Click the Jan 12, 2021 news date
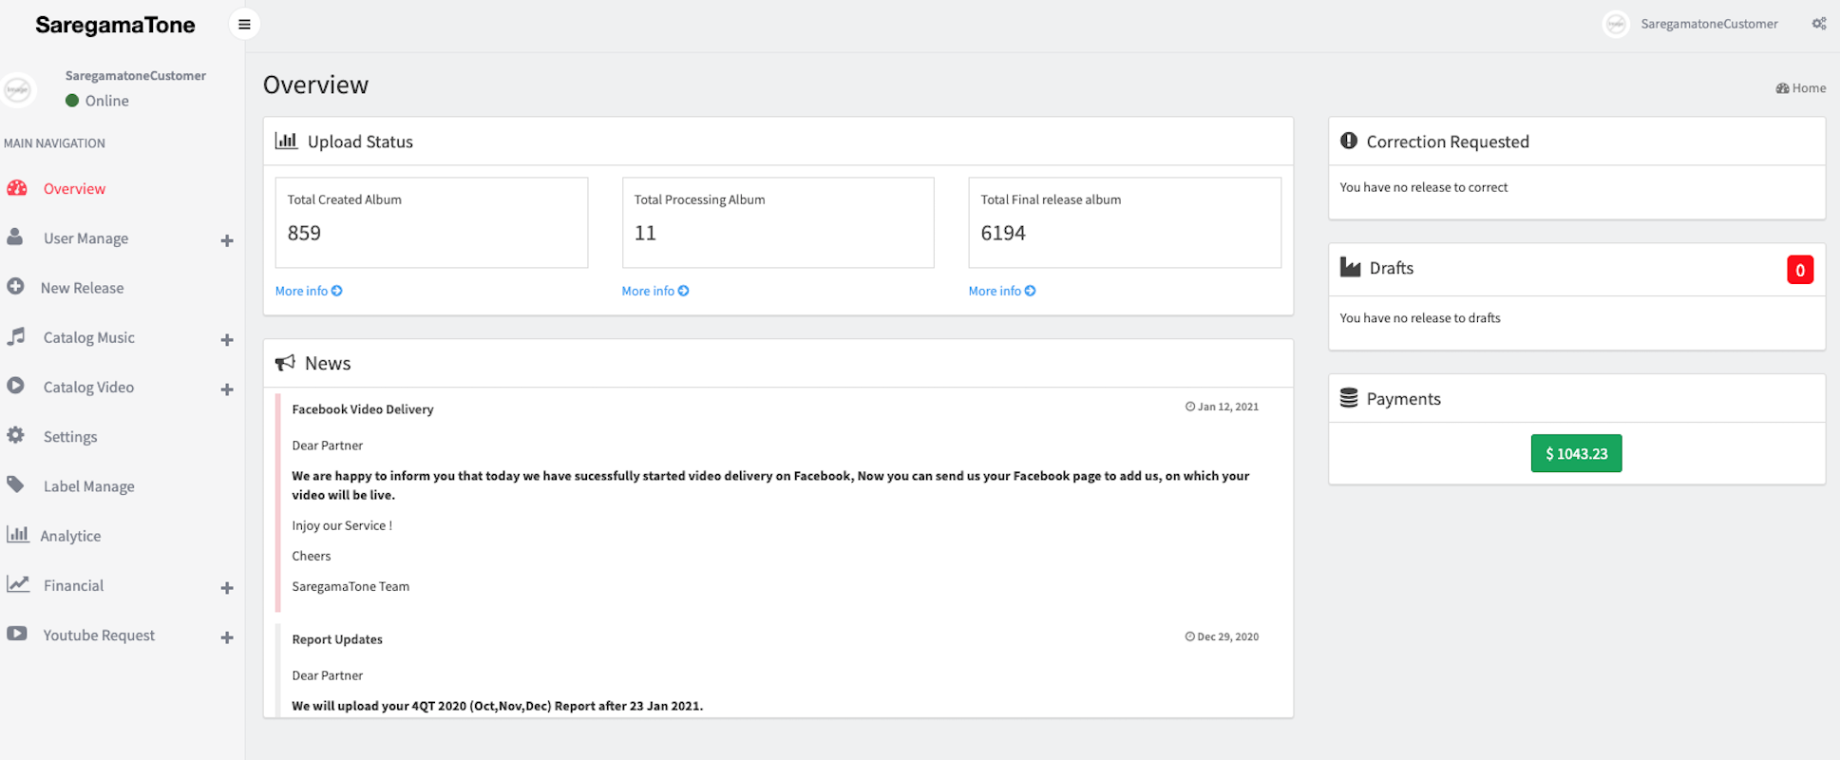 pyautogui.click(x=1222, y=407)
